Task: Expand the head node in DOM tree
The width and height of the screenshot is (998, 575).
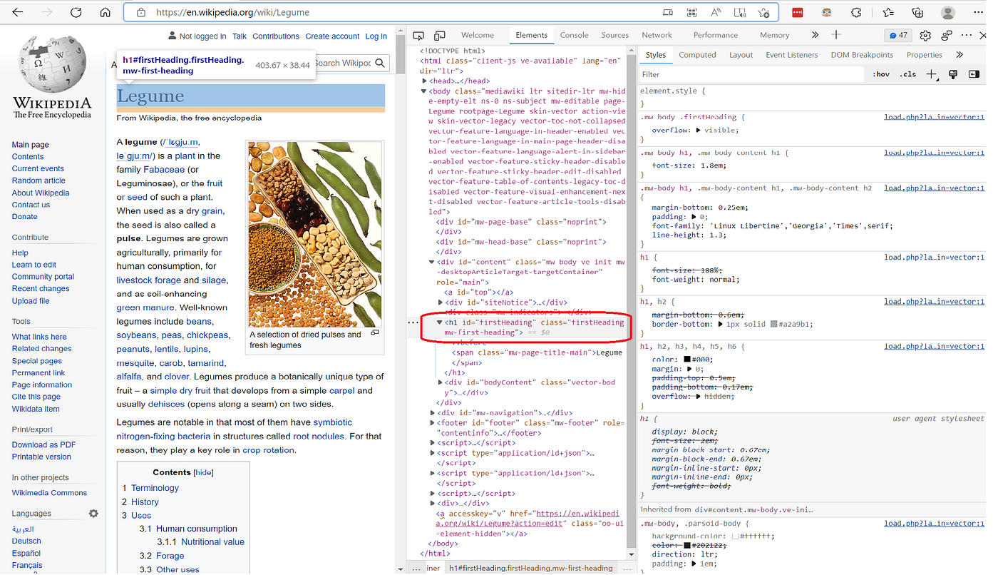Action: click(x=426, y=81)
